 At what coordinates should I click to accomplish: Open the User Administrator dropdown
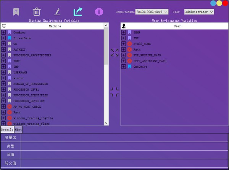point(211,12)
